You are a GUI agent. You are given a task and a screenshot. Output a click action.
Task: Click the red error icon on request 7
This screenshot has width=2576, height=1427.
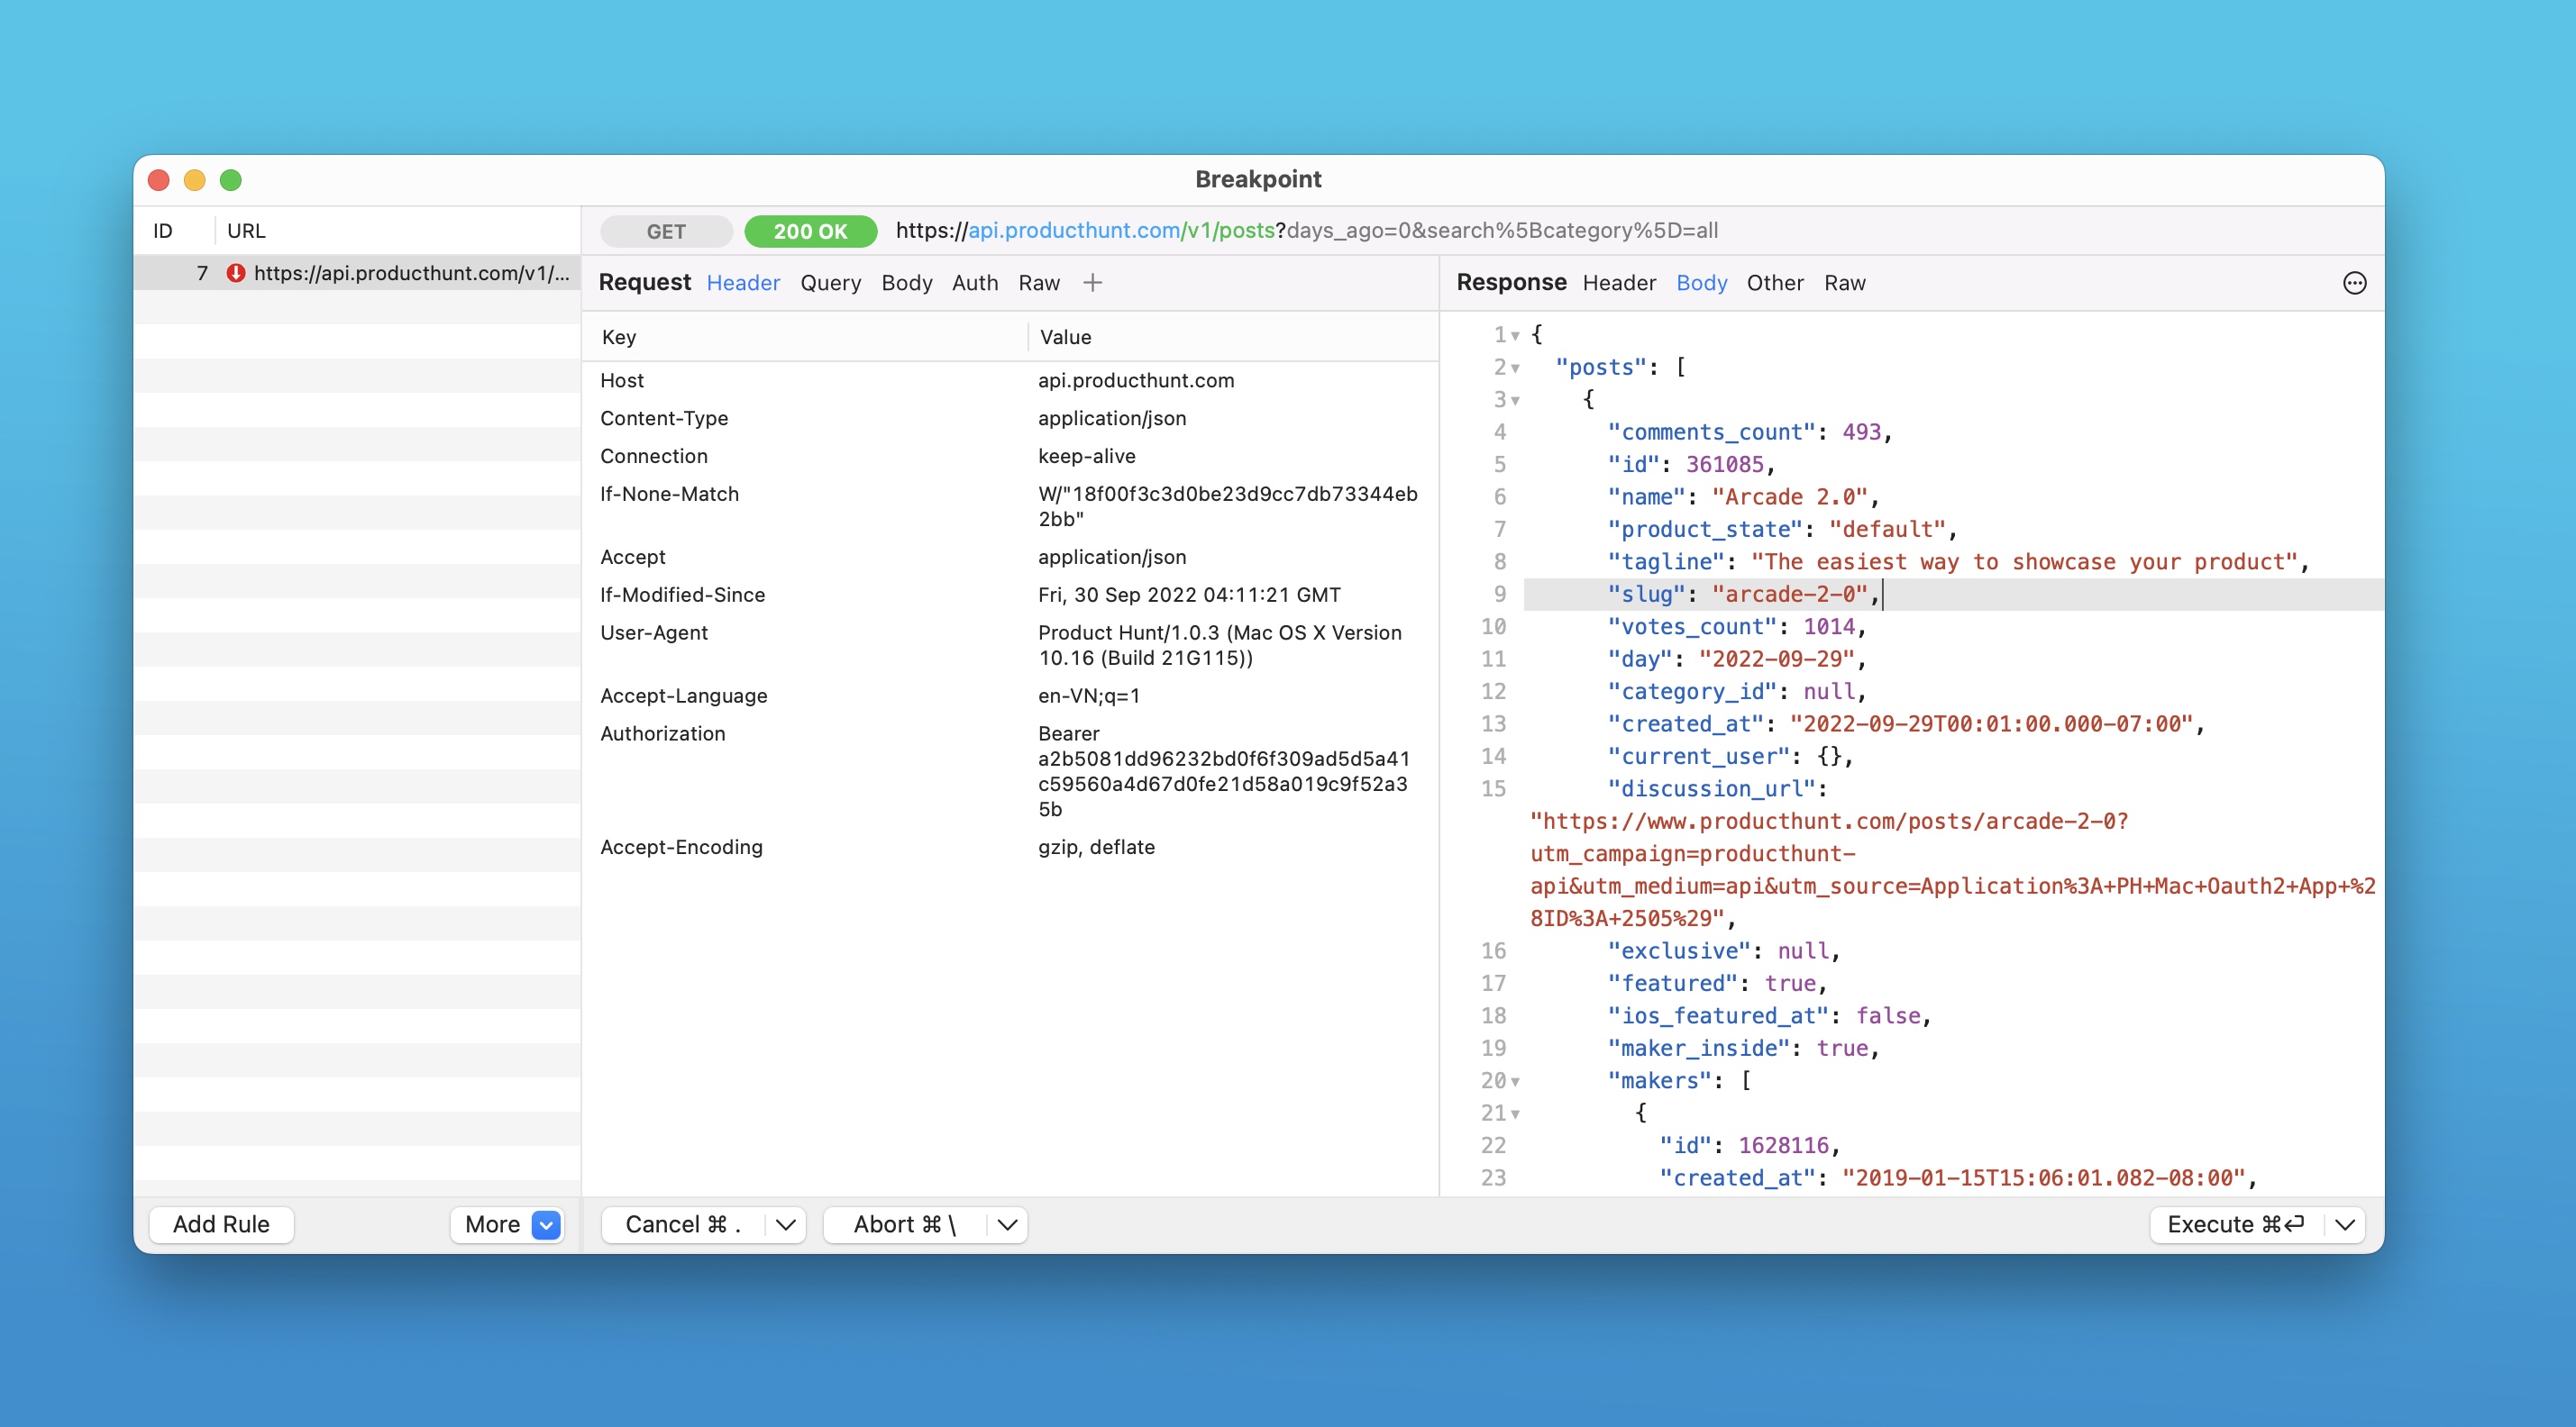tap(236, 273)
